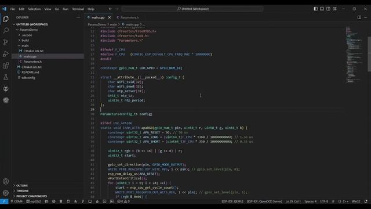
Task: Open the Customize Layout icon
Action: 335,9
